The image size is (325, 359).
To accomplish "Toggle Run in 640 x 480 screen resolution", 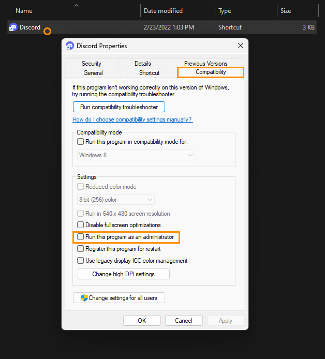I will pos(80,214).
